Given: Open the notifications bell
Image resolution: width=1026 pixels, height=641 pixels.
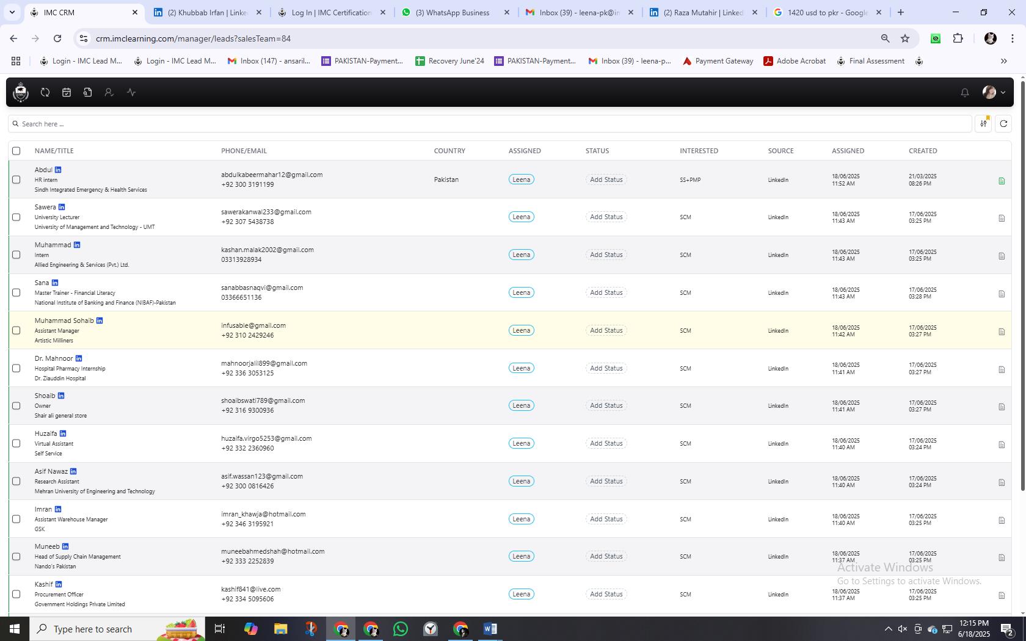Looking at the screenshot, I should pyautogui.click(x=965, y=93).
